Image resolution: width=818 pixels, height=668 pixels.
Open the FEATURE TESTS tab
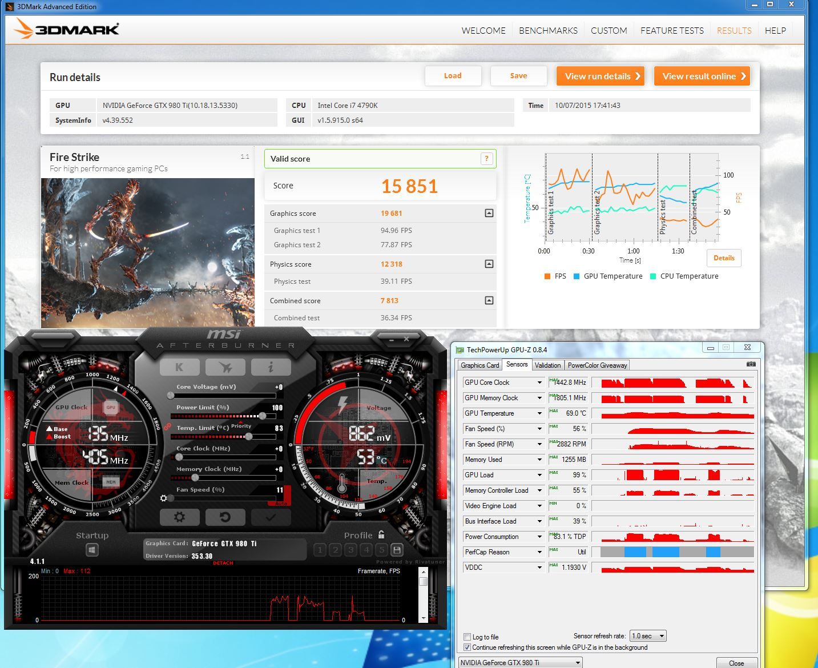672,30
